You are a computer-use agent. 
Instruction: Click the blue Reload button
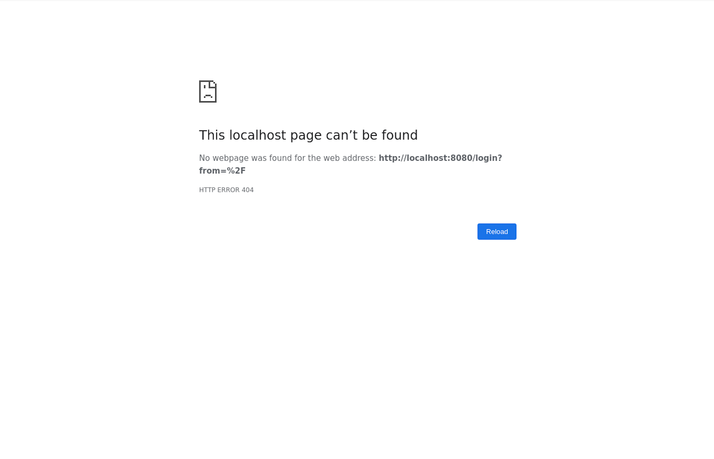497,231
